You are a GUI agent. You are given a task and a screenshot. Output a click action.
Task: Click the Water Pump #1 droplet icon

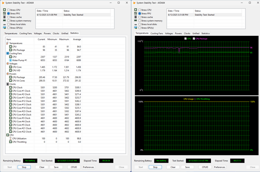[11, 60]
